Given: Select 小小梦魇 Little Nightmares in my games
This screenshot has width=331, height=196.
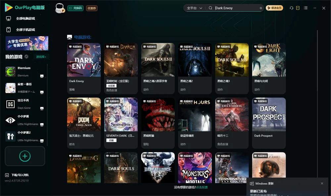Looking at the screenshot, I should (25, 120).
